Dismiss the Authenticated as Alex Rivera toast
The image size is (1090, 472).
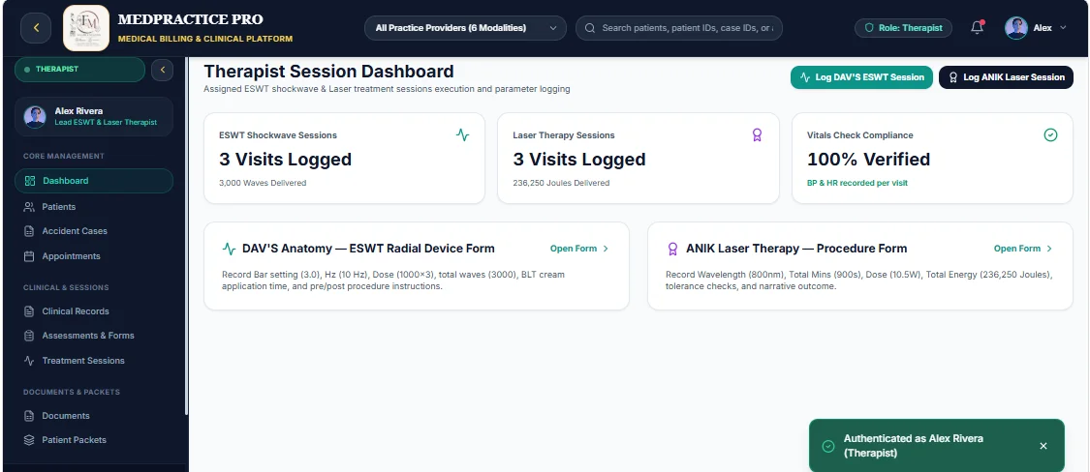point(1043,446)
